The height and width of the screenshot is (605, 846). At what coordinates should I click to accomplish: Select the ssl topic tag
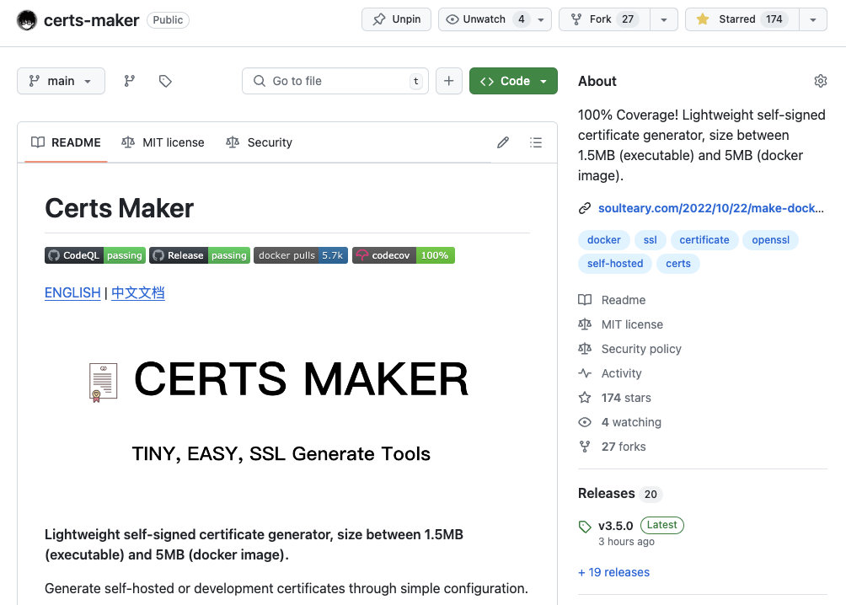tap(651, 240)
